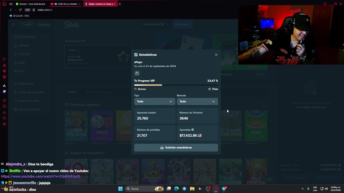Screen dimensions: 344x193
Task: Open a new browser tab
Action: (x=120, y=4)
